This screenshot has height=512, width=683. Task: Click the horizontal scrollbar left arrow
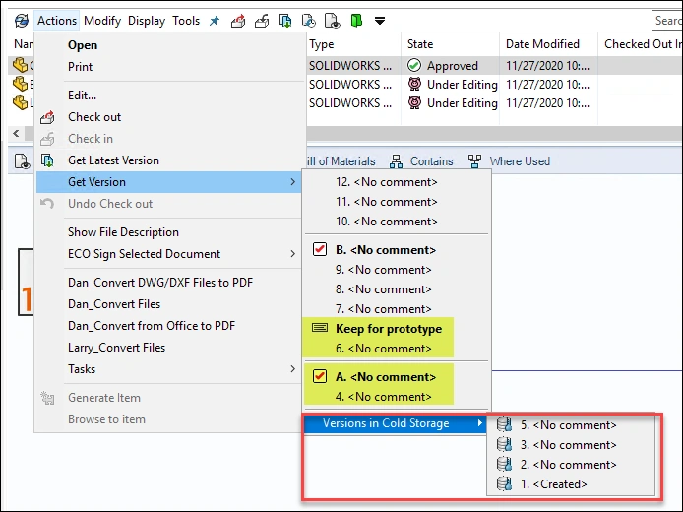[x=16, y=133]
